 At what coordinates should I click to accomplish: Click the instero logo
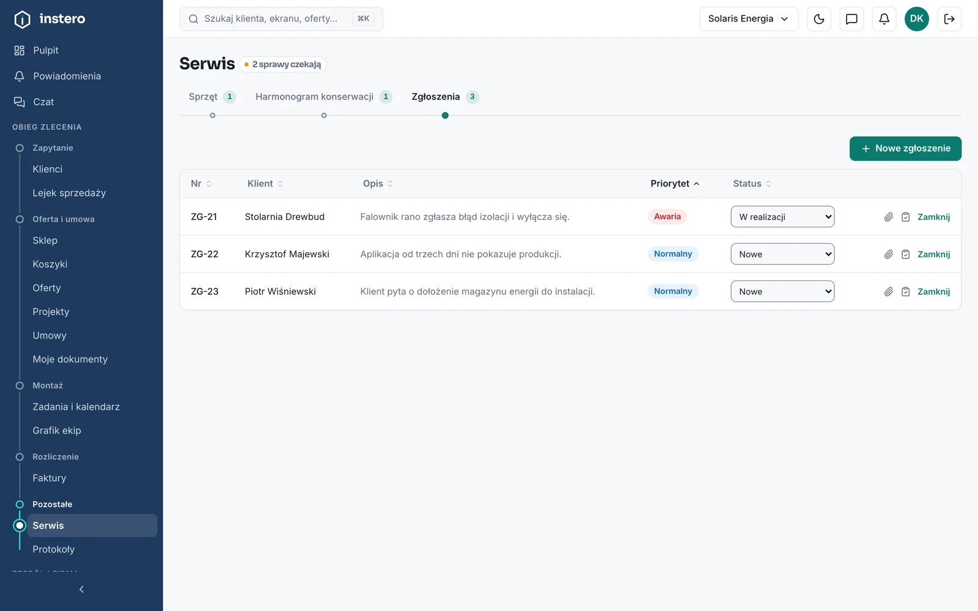pos(50,19)
